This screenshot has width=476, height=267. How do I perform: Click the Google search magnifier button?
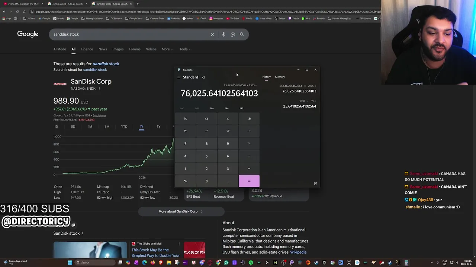coord(242,34)
